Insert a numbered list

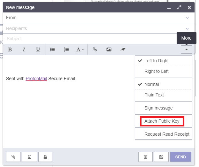tap(66, 49)
